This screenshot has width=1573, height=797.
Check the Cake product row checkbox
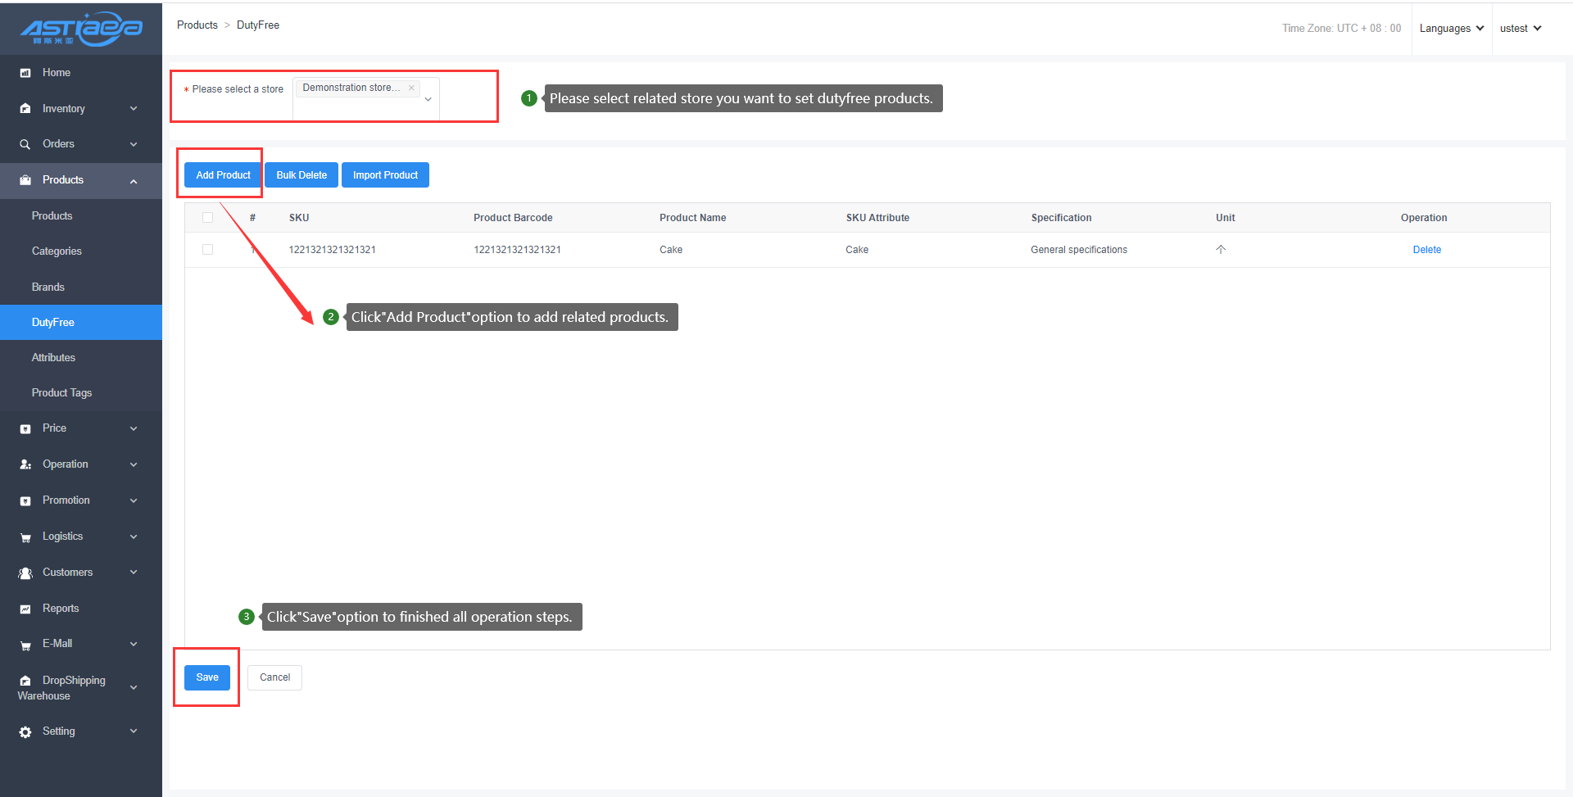[x=207, y=250]
